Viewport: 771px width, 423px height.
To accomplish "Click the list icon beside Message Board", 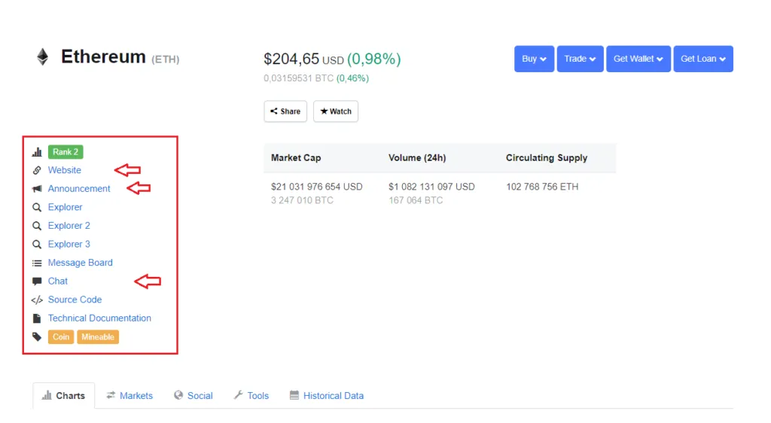I will 37,263.
